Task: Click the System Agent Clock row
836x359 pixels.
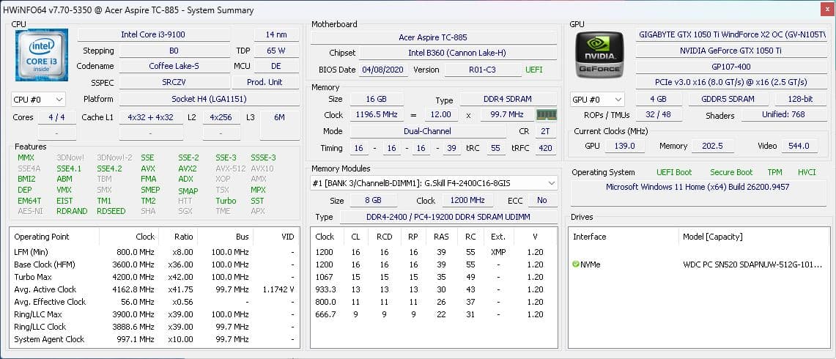Action: pos(155,339)
